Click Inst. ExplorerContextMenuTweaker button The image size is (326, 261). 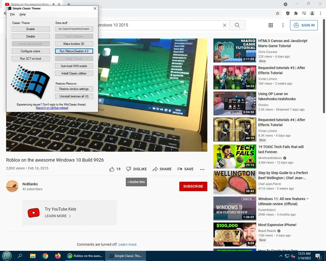click(74, 29)
